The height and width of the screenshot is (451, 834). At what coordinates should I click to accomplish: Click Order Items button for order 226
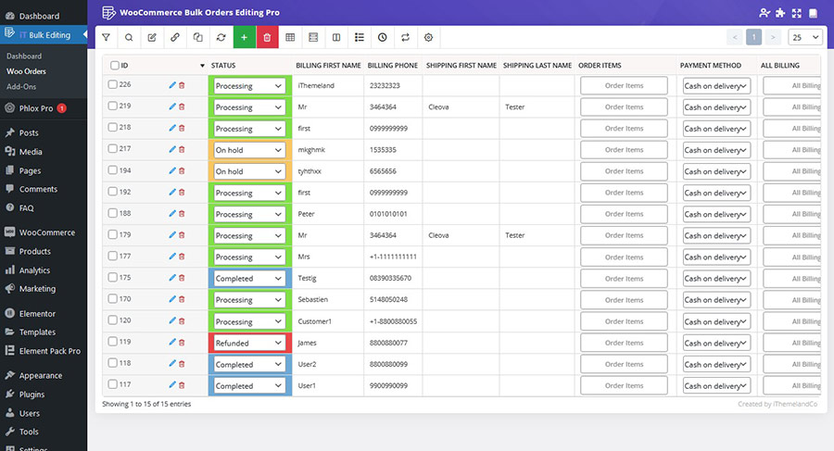[624, 85]
